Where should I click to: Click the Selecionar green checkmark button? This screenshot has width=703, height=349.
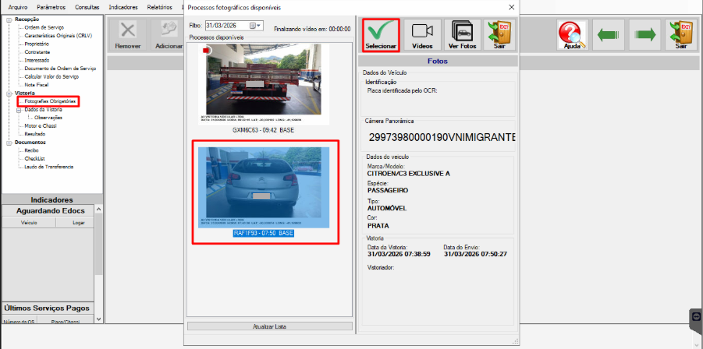(381, 35)
